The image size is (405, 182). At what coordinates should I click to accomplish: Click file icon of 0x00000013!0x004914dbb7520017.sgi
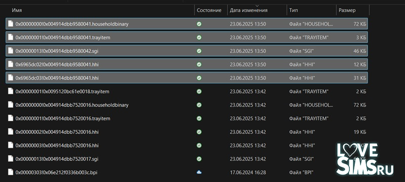coord(11,159)
